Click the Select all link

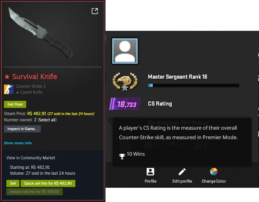coord(47,120)
